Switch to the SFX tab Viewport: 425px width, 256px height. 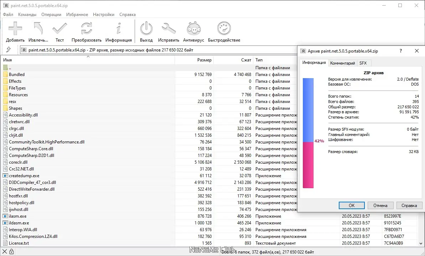coord(363,63)
